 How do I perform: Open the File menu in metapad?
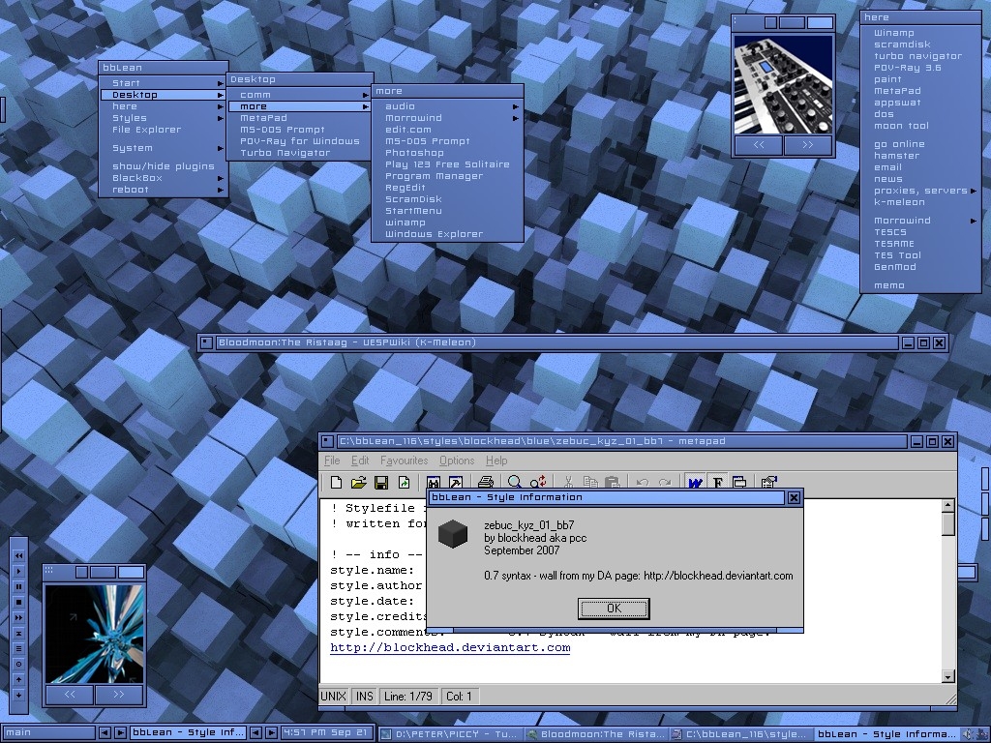click(332, 461)
